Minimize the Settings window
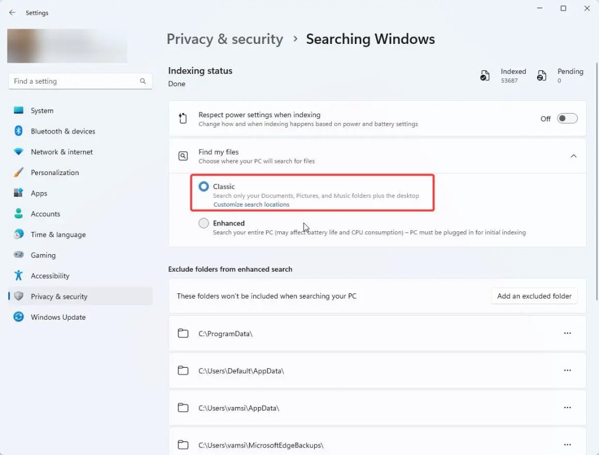The image size is (599, 455). click(x=539, y=8)
